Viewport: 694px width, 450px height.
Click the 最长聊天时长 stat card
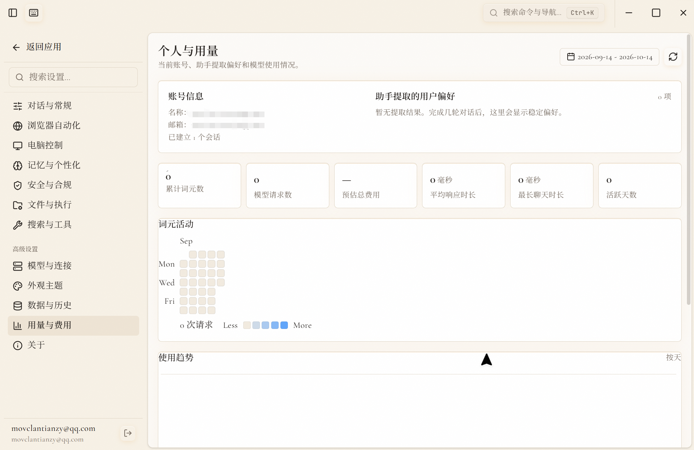coord(552,186)
